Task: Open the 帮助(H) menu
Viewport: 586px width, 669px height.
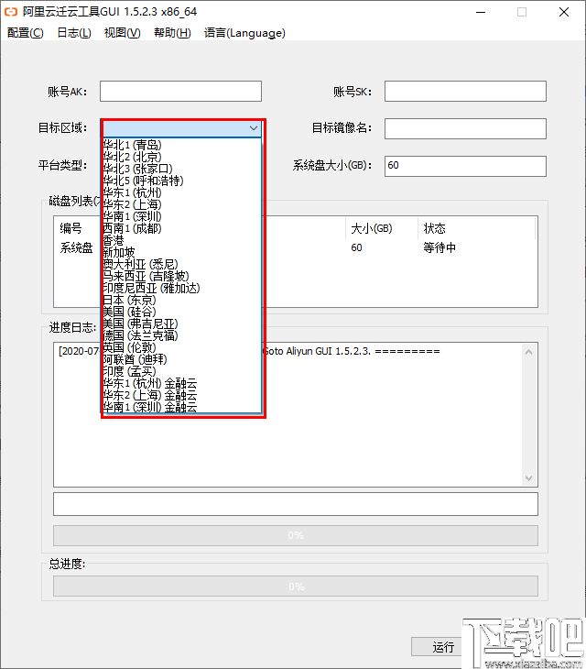Action: (172, 33)
